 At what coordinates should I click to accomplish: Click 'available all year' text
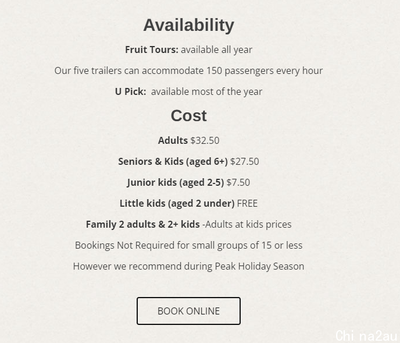coord(217,49)
